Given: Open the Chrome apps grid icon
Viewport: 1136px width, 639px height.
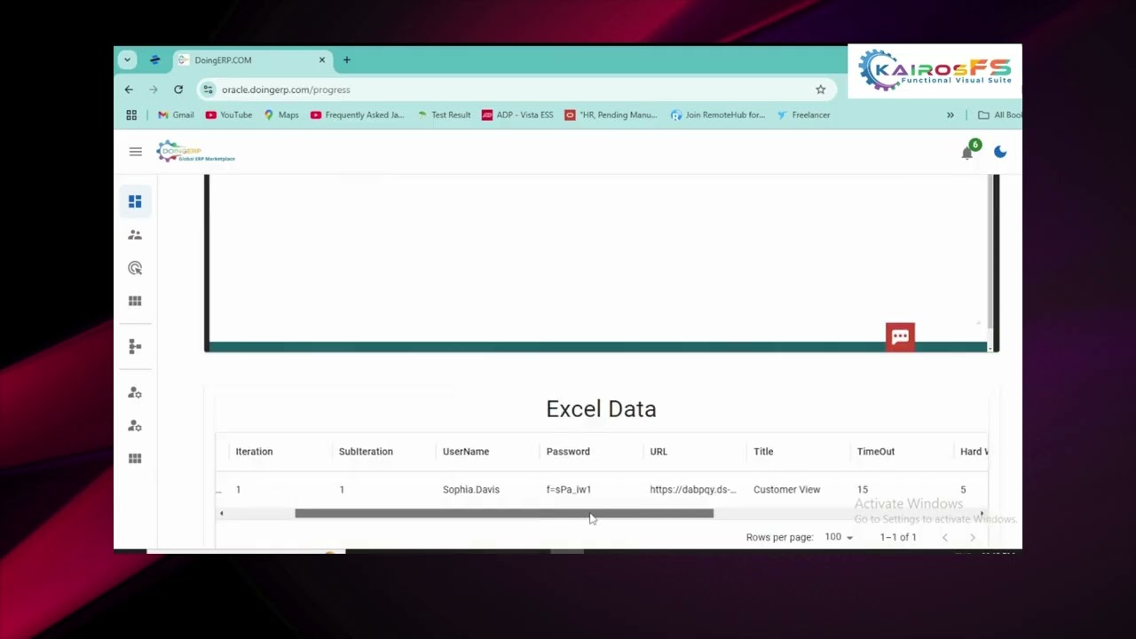Looking at the screenshot, I should tap(131, 114).
